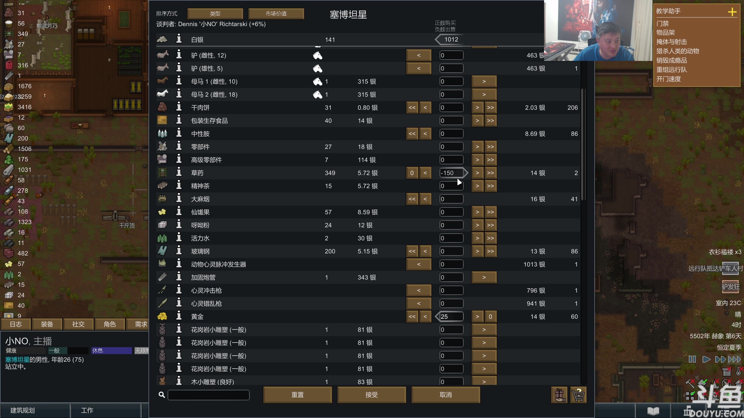Sort trade list by 类型 type
Screen dimensions: 744x418
(215, 14)
